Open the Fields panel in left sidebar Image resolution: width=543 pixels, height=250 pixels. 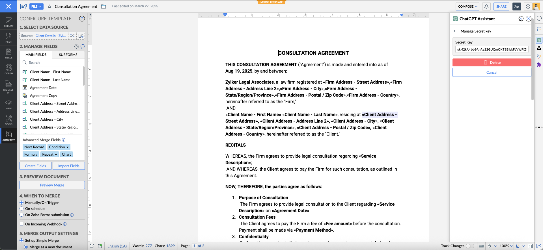8,53
